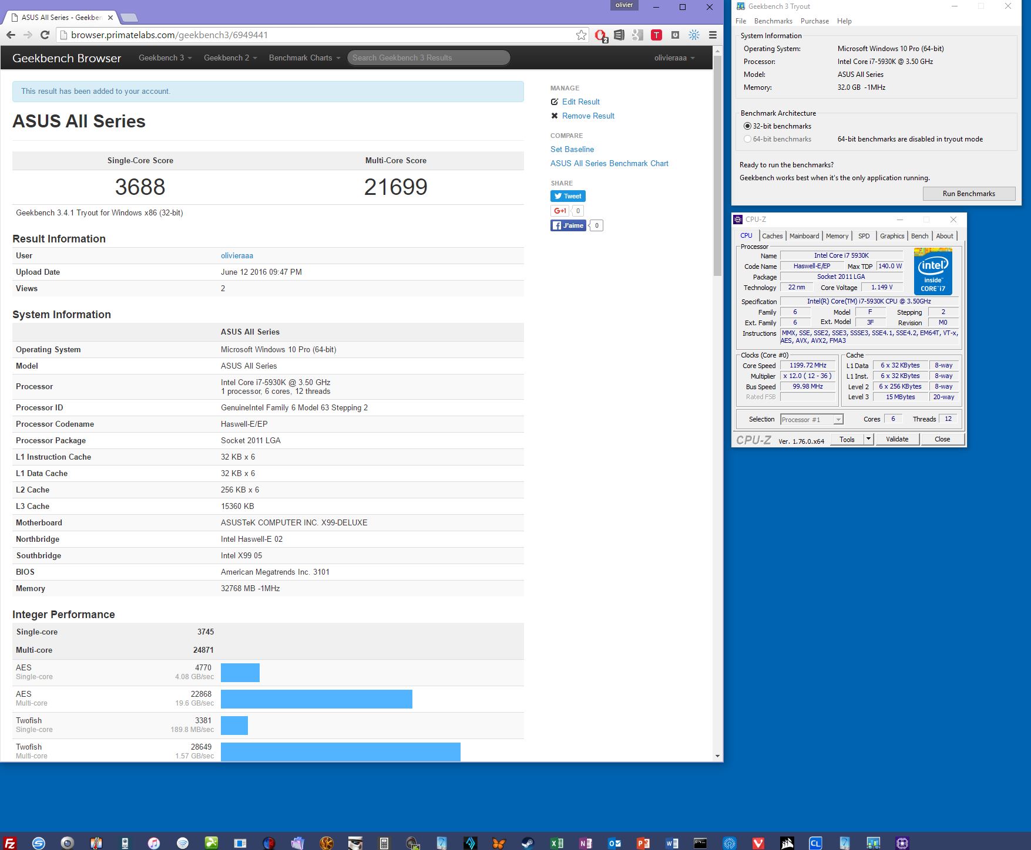Bookmark this page with the star icon
Image resolution: width=1031 pixels, height=850 pixels.
coord(581,35)
